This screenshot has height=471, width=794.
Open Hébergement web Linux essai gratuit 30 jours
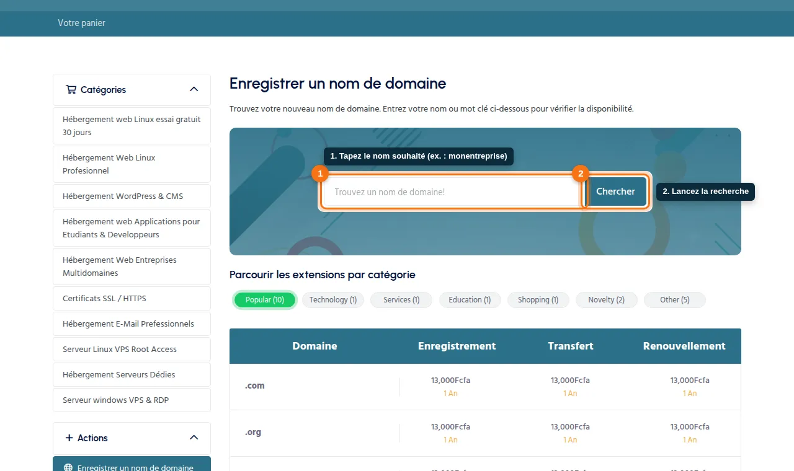point(132,126)
